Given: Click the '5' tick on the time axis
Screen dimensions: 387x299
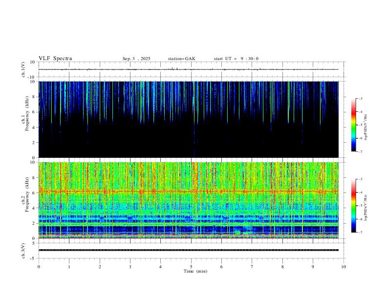Looking at the screenshot, I should pos(191,267).
